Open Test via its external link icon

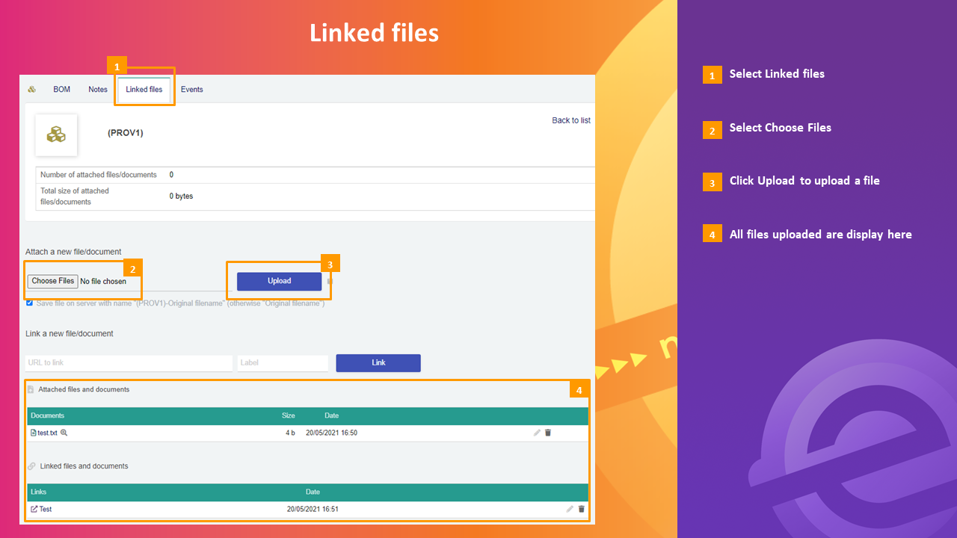click(32, 509)
